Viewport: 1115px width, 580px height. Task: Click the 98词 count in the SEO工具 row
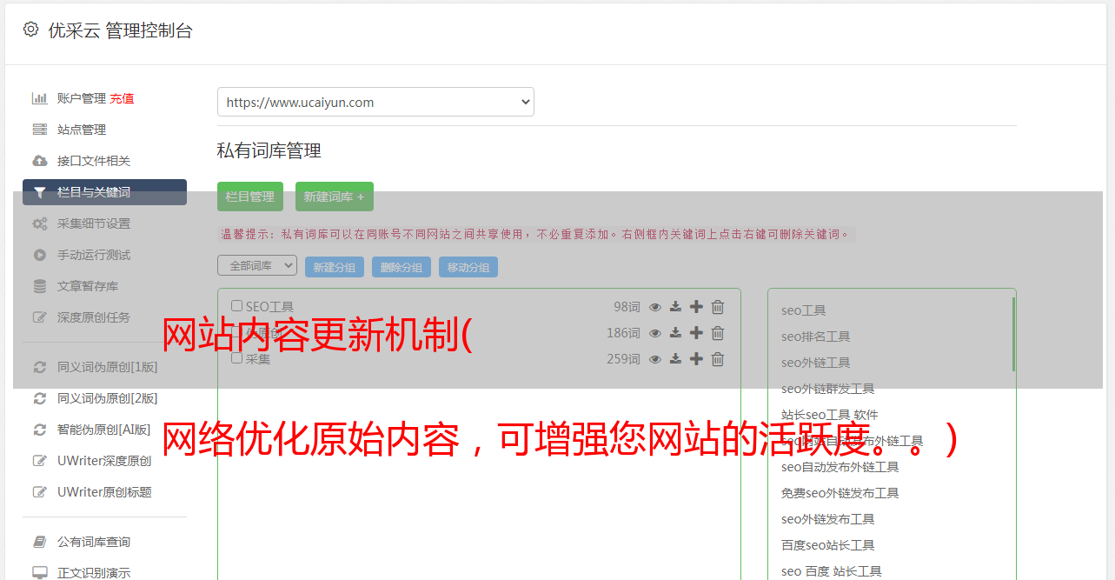[627, 307]
